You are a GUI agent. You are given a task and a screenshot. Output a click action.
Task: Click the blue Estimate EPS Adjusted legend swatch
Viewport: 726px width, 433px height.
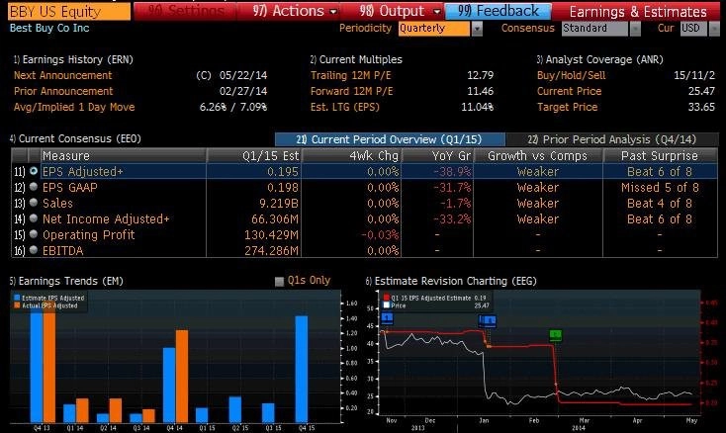[17, 298]
